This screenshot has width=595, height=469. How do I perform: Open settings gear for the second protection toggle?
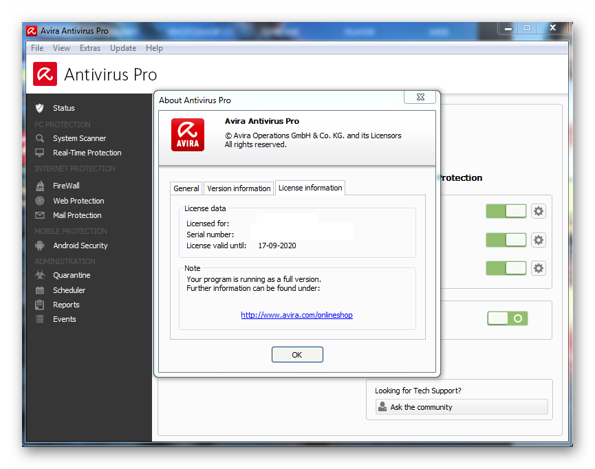tap(538, 240)
